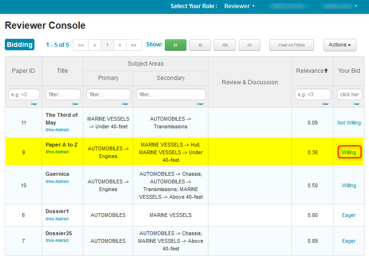Show 25 items per page

click(x=175, y=45)
